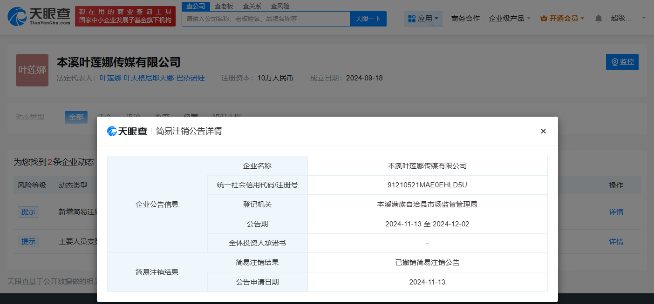This screenshot has width=654, height=304.
Task: Click the company name search input field
Action: (x=266, y=19)
